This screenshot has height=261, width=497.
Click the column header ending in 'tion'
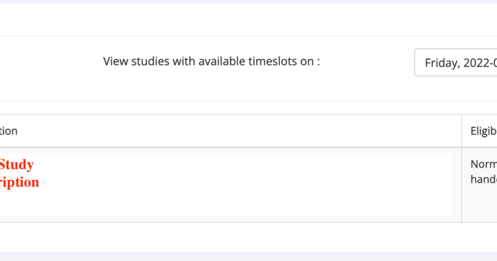pos(9,131)
